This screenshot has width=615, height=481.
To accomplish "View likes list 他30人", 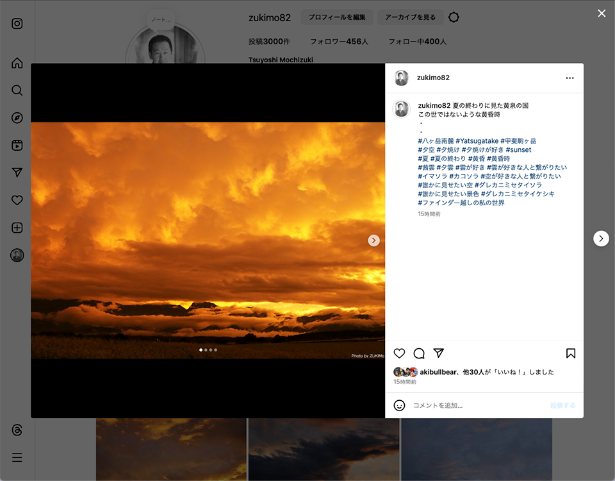I will point(473,372).
